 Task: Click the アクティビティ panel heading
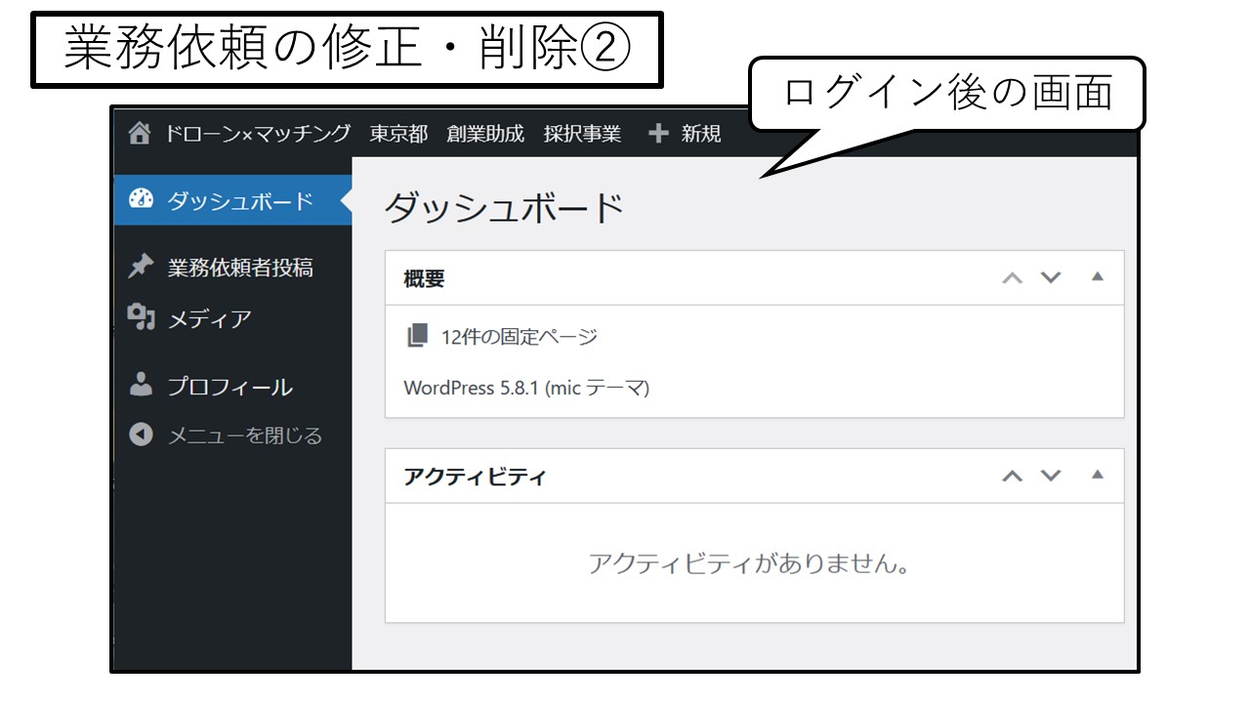pos(475,476)
